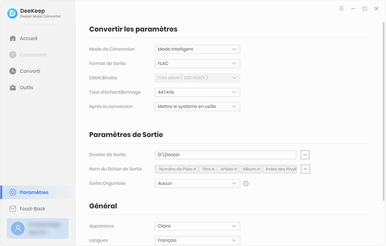Expand the Sortie Organisée dropdown
This screenshot has height=246, width=386.
[197, 183]
